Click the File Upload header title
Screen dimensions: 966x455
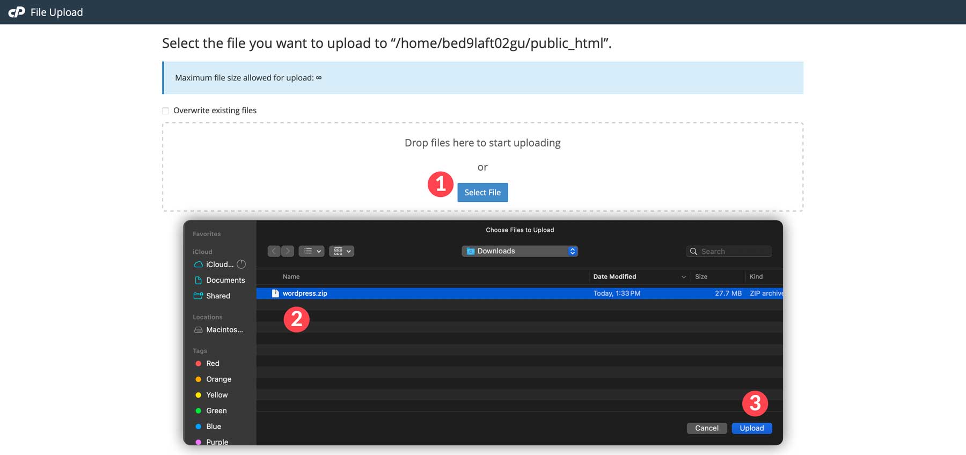pyautogui.click(x=56, y=12)
